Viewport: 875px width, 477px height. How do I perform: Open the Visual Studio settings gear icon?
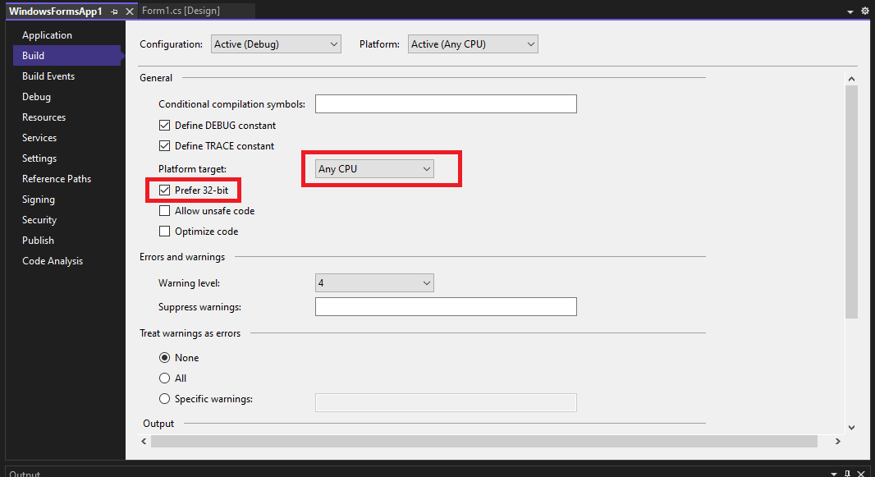[864, 11]
